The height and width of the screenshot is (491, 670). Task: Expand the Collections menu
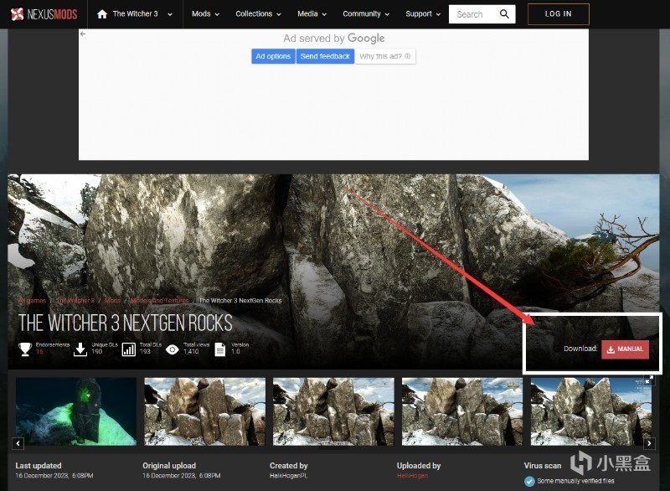pyautogui.click(x=258, y=14)
